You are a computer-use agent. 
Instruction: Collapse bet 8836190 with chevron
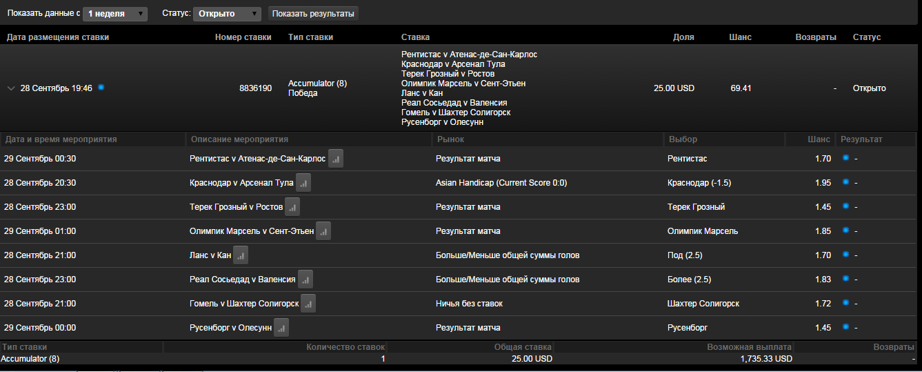(x=10, y=88)
